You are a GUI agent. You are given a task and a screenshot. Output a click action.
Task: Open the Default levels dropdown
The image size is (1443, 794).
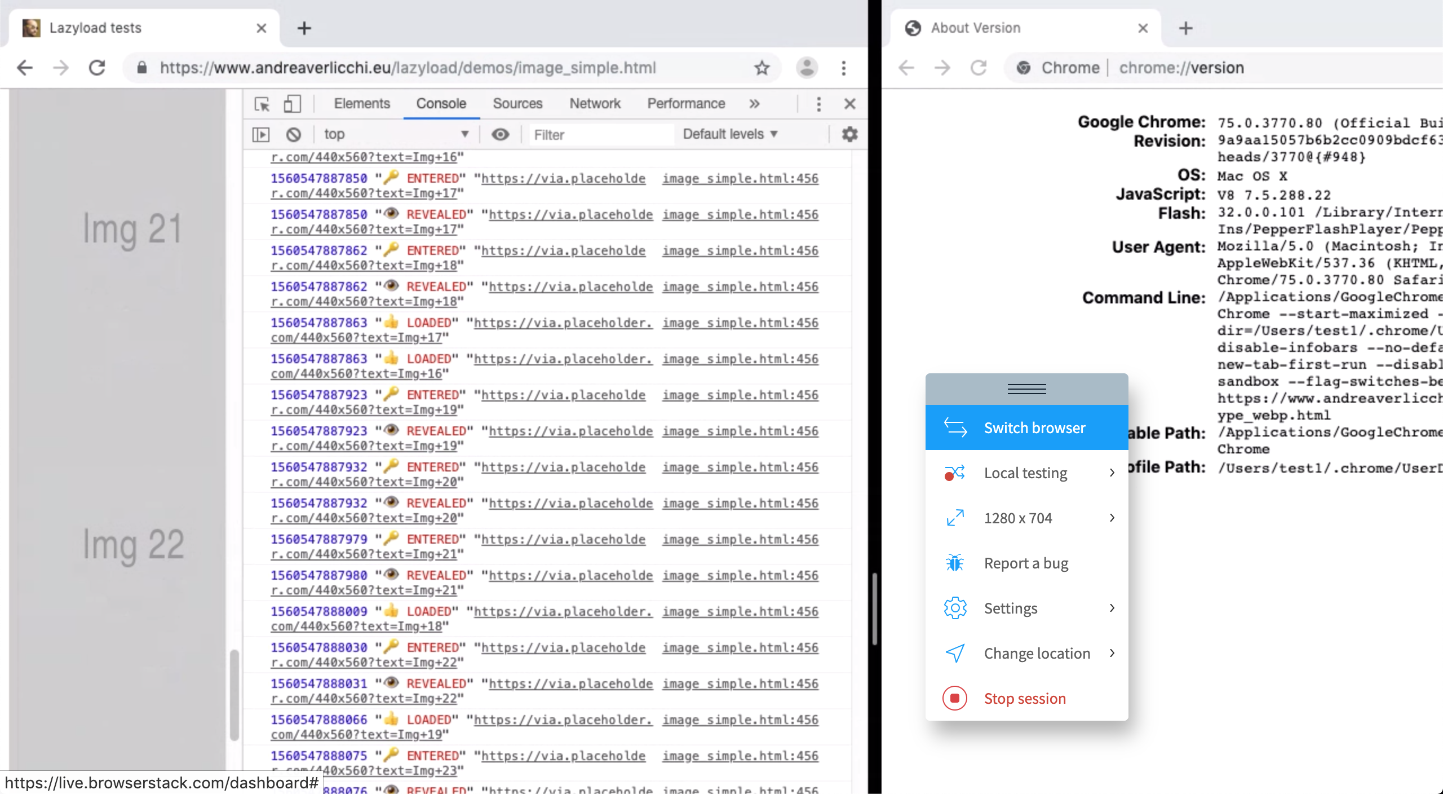pos(730,134)
